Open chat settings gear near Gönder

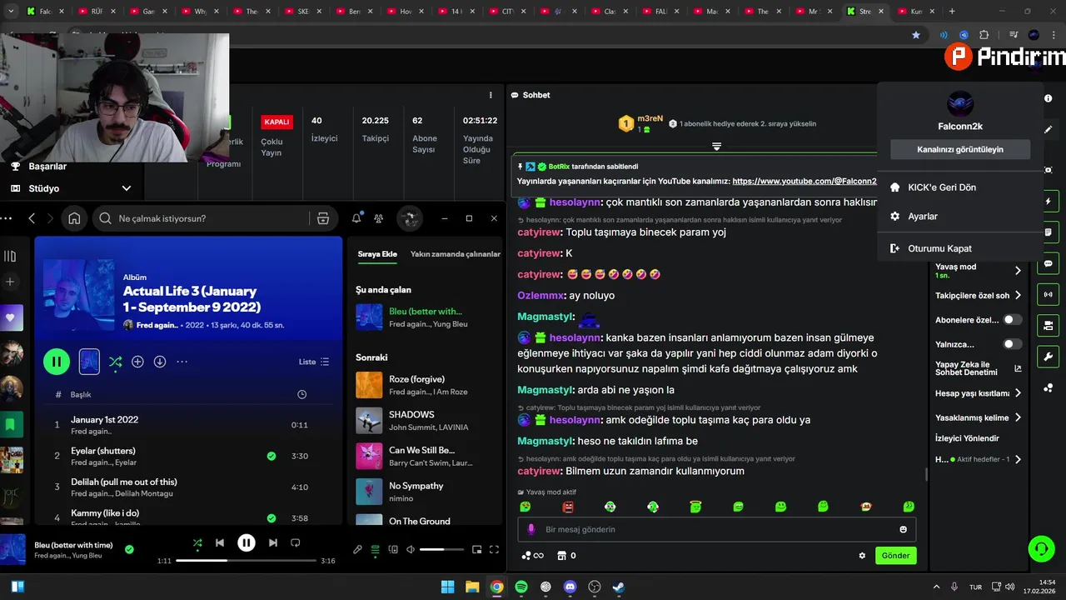click(862, 555)
